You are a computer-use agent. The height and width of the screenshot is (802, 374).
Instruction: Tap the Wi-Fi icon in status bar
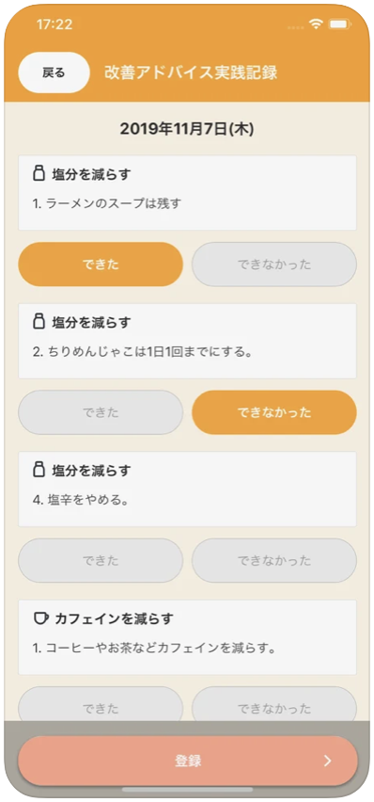317,24
